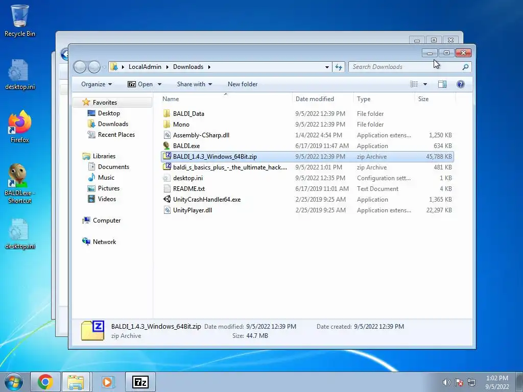
Task: Select README.txt file icon
Action: pos(167,189)
